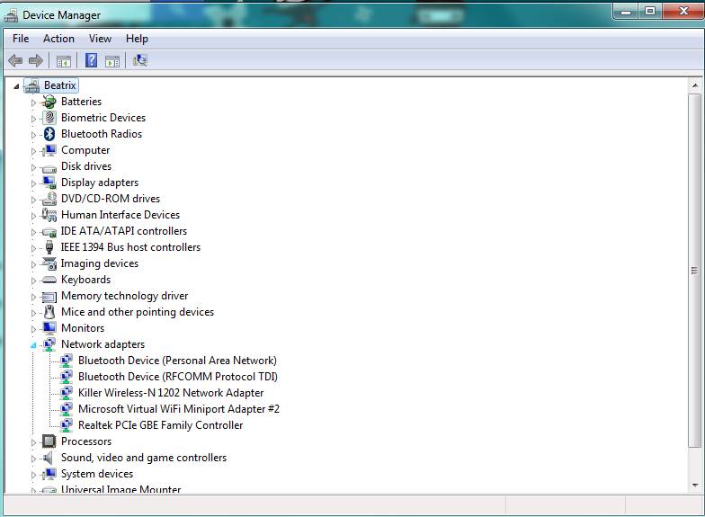The width and height of the screenshot is (705, 517).
Task: Click the System devices icon
Action: point(49,474)
